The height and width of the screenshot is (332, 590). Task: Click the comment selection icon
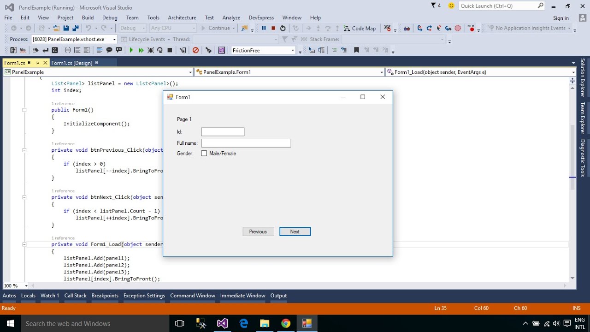[335, 50]
